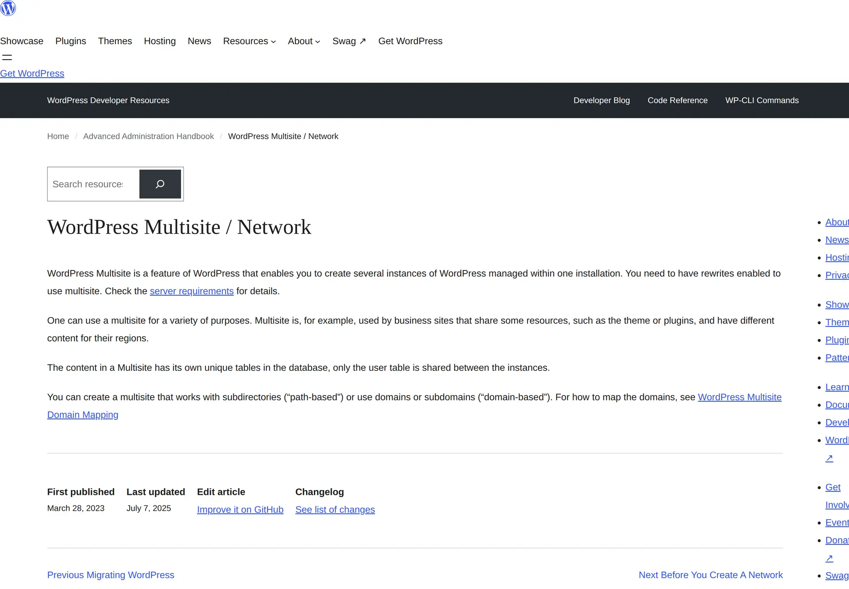Navigate to Advanced Administration Handbook breadcrumb
The width and height of the screenshot is (849, 589).
[x=149, y=136]
